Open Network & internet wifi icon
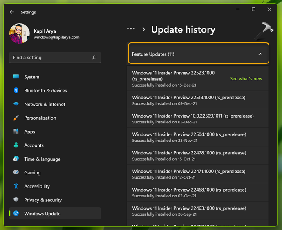282x230 pixels. [x=16, y=104]
